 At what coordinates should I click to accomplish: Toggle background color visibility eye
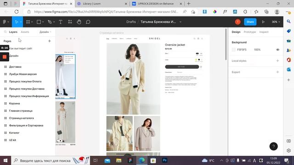pos(277,49)
